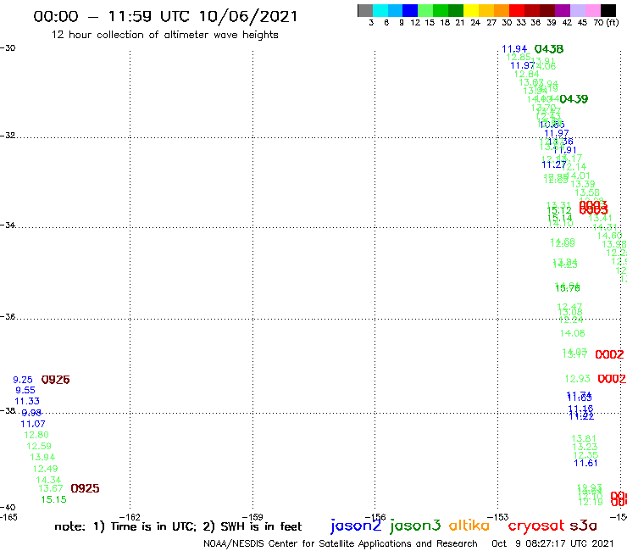This screenshot has height=551, width=627.
Task: Click the -162 longitude axis label
Action: point(130,517)
